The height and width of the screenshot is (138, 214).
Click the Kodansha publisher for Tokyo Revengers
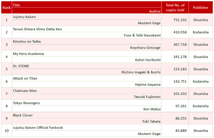(201, 106)
